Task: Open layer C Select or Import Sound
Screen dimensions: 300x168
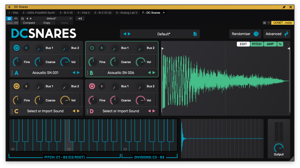Action: pos(45,111)
